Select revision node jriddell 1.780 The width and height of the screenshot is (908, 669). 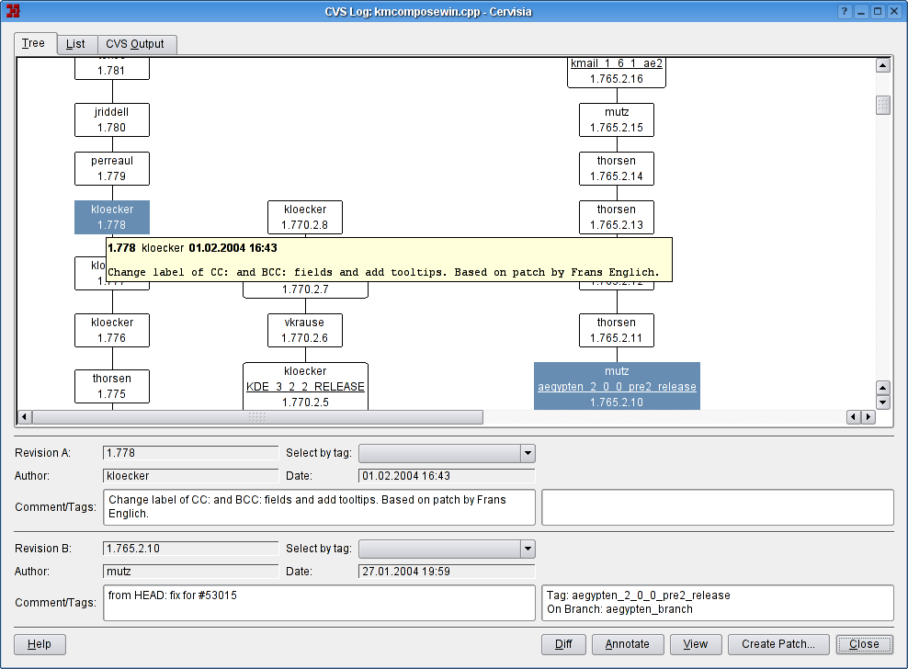tap(112, 119)
